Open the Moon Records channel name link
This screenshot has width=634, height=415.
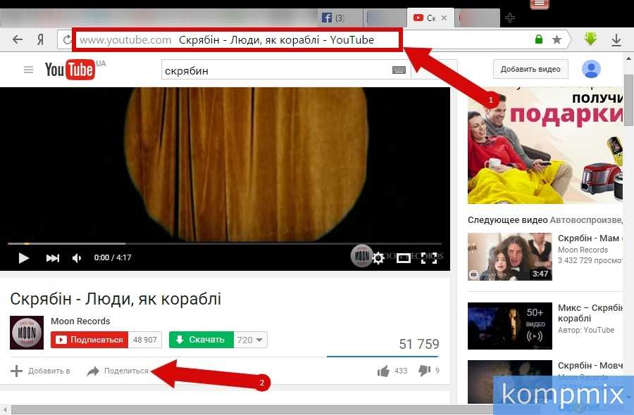tap(80, 321)
